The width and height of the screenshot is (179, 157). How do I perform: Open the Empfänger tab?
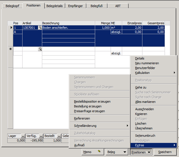pyautogui.click(x=75, y=6)
